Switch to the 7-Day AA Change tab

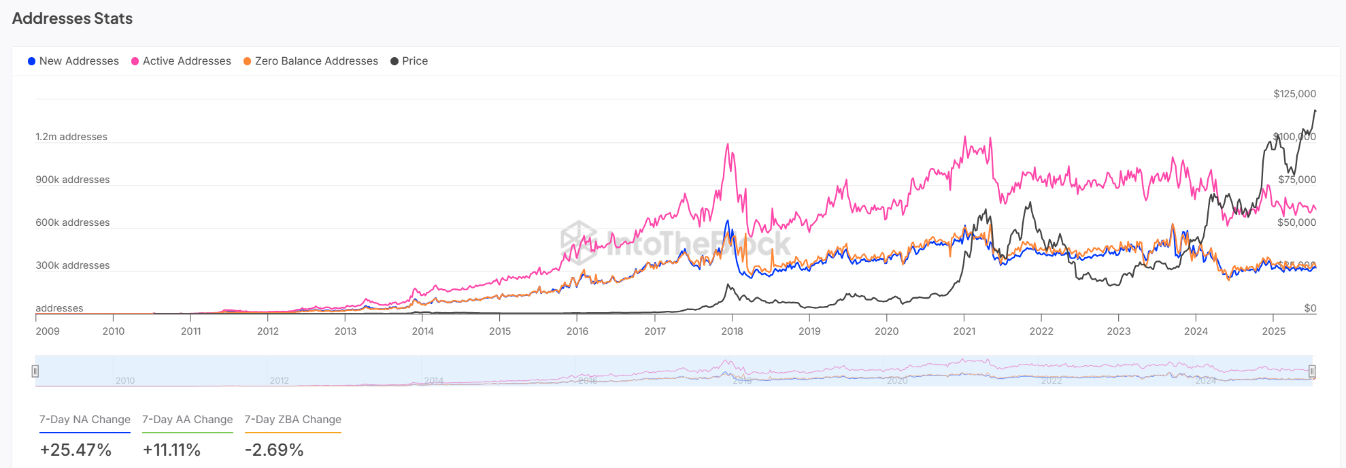pos(188,420)
